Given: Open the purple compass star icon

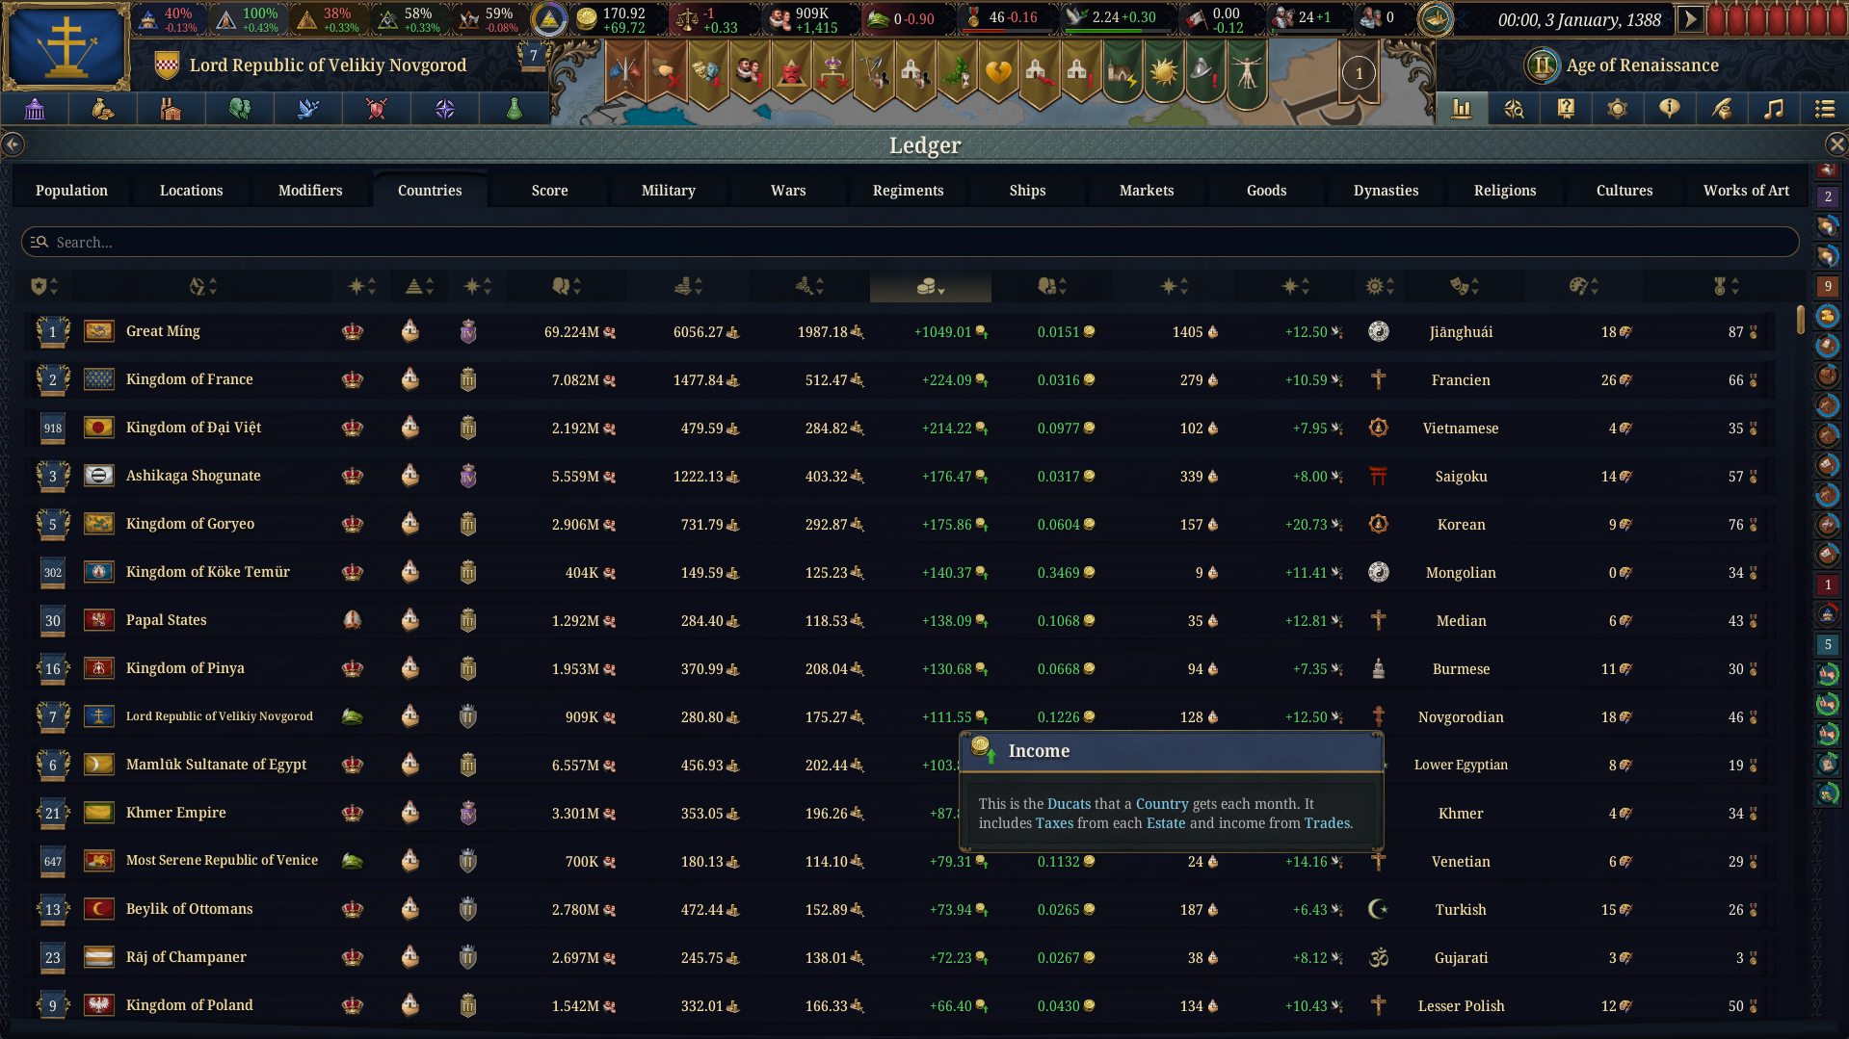Looking at the screenshot, I should [445, 109].
